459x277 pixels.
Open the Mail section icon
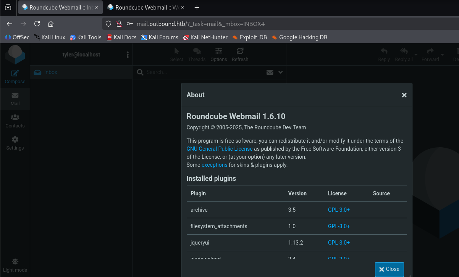coord(15,99)
